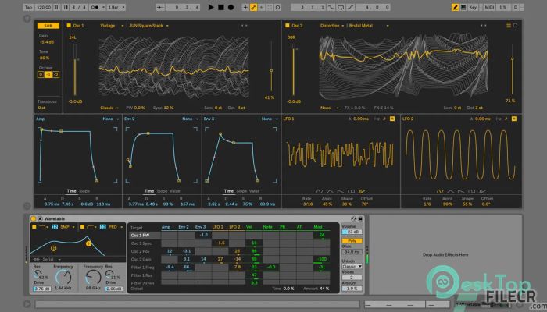Click the follow playback arrow icon
The width and height of the screenshot is (547, 312).
pos(160,7)
